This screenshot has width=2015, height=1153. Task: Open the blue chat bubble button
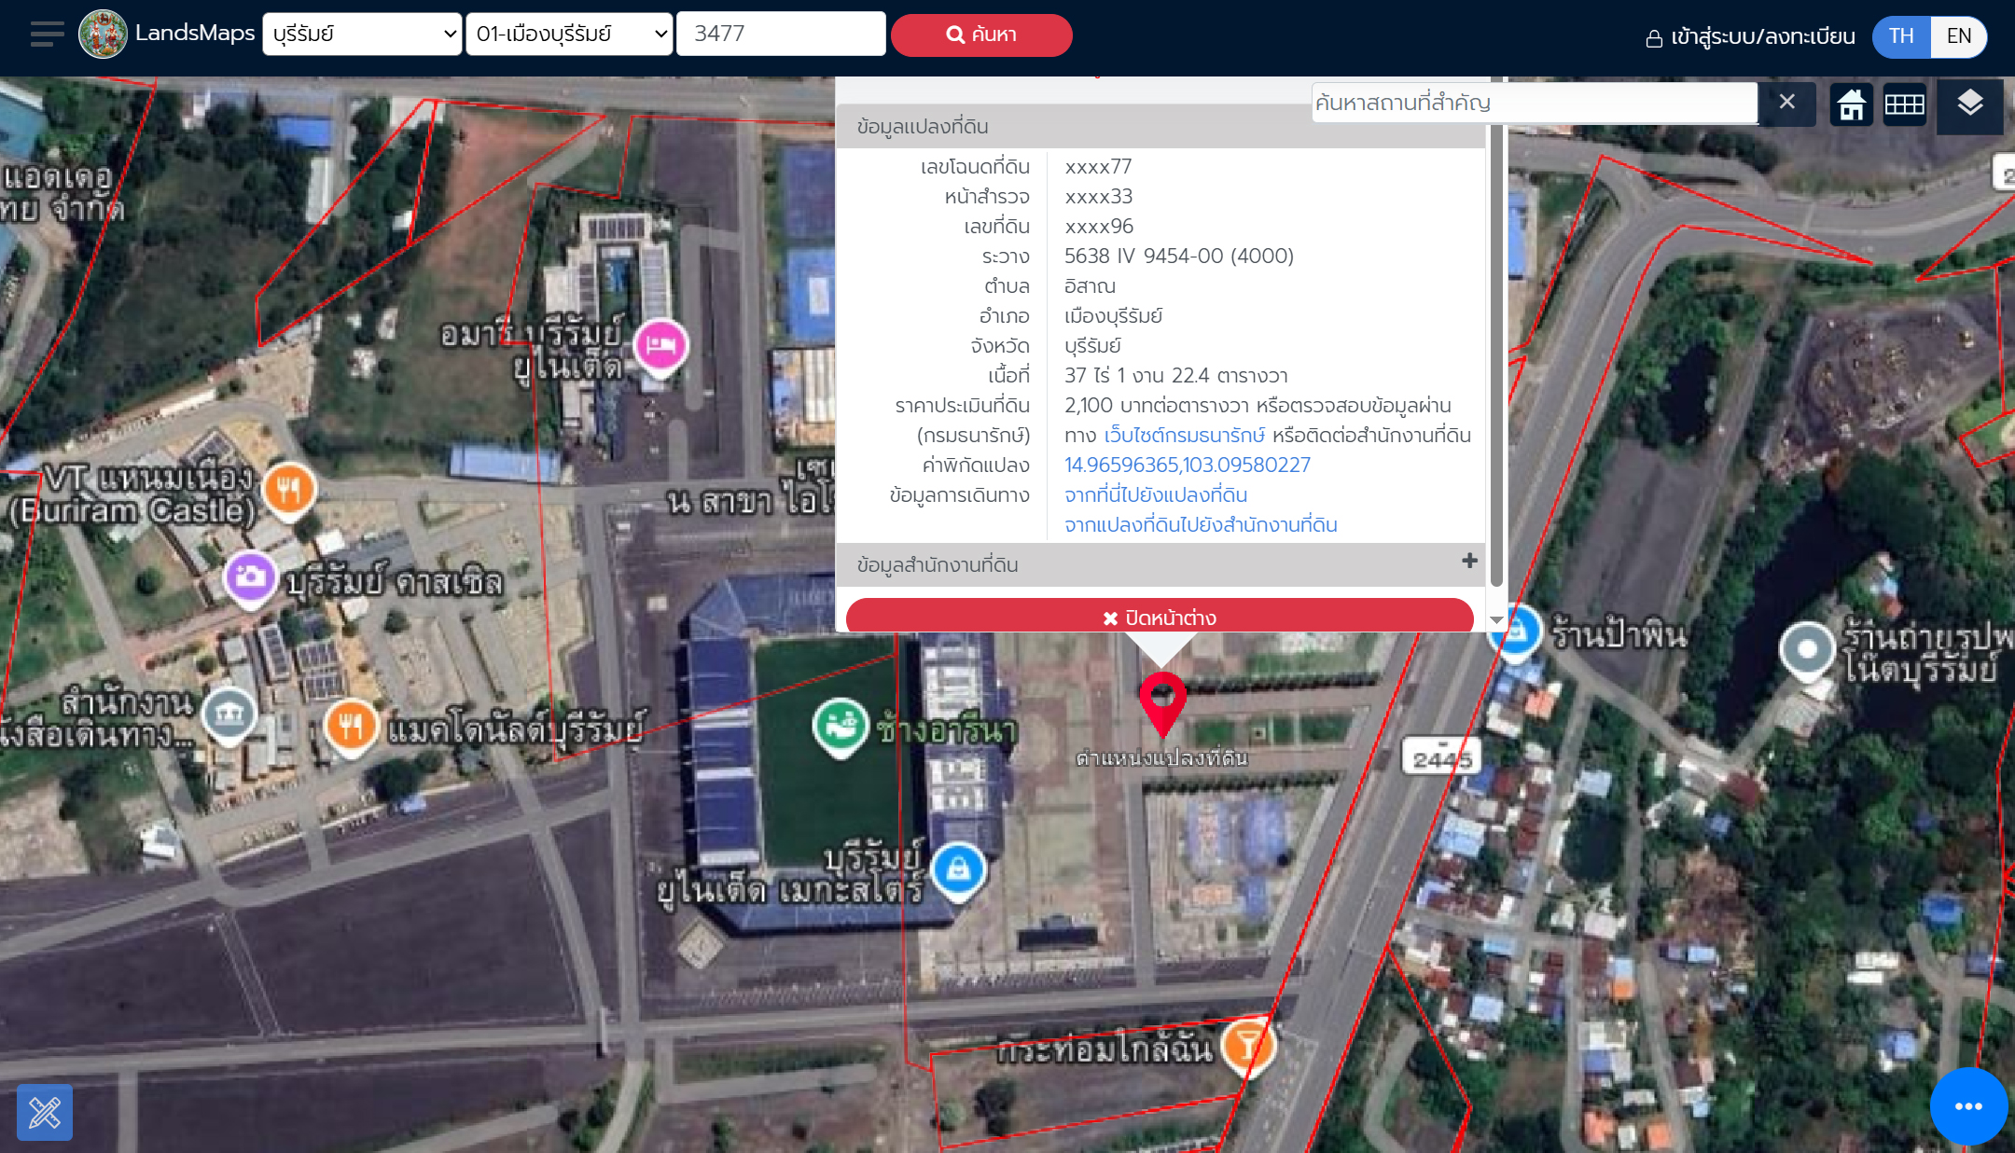point(1967,1105)
